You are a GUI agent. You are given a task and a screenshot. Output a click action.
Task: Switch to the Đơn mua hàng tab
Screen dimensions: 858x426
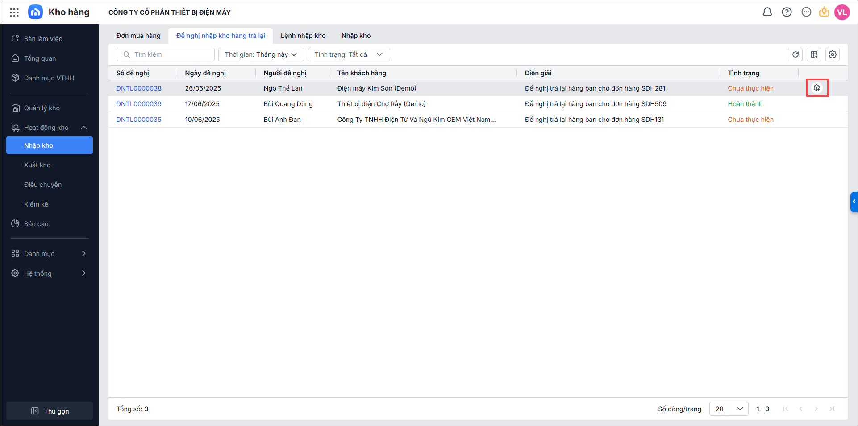[138, 36]
